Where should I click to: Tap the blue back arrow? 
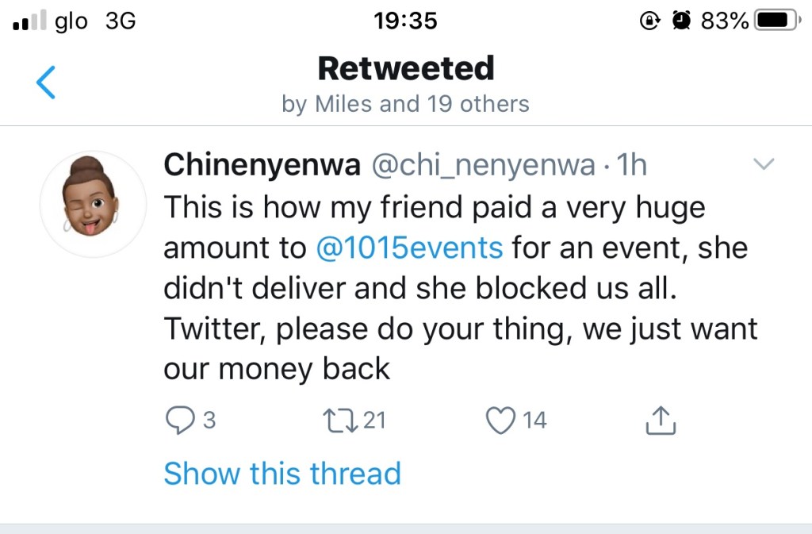tap(47, 83)
